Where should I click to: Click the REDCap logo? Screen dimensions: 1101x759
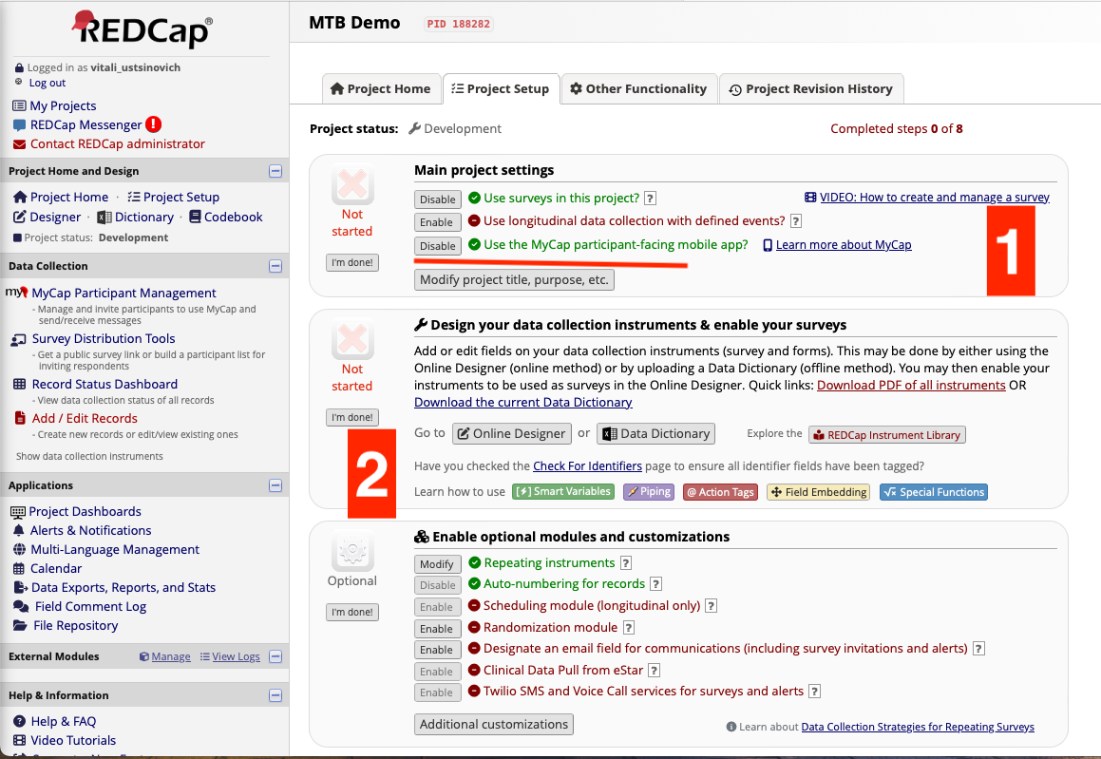tap(142, 29)
